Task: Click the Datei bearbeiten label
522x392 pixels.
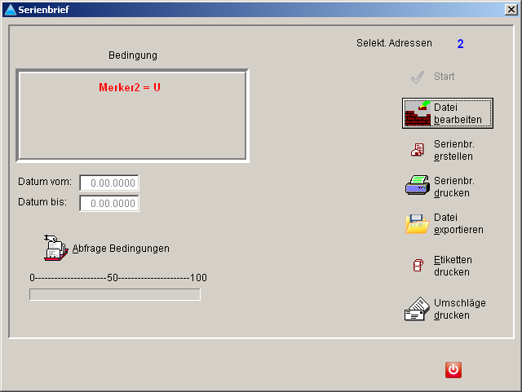Action: point(458,113)
